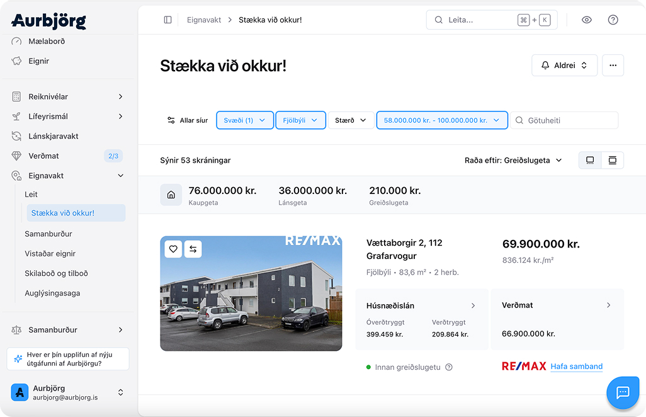646x417 pixels.
Task: Click the home icon beside Kaupgeta
Action: tap(171, 195)
